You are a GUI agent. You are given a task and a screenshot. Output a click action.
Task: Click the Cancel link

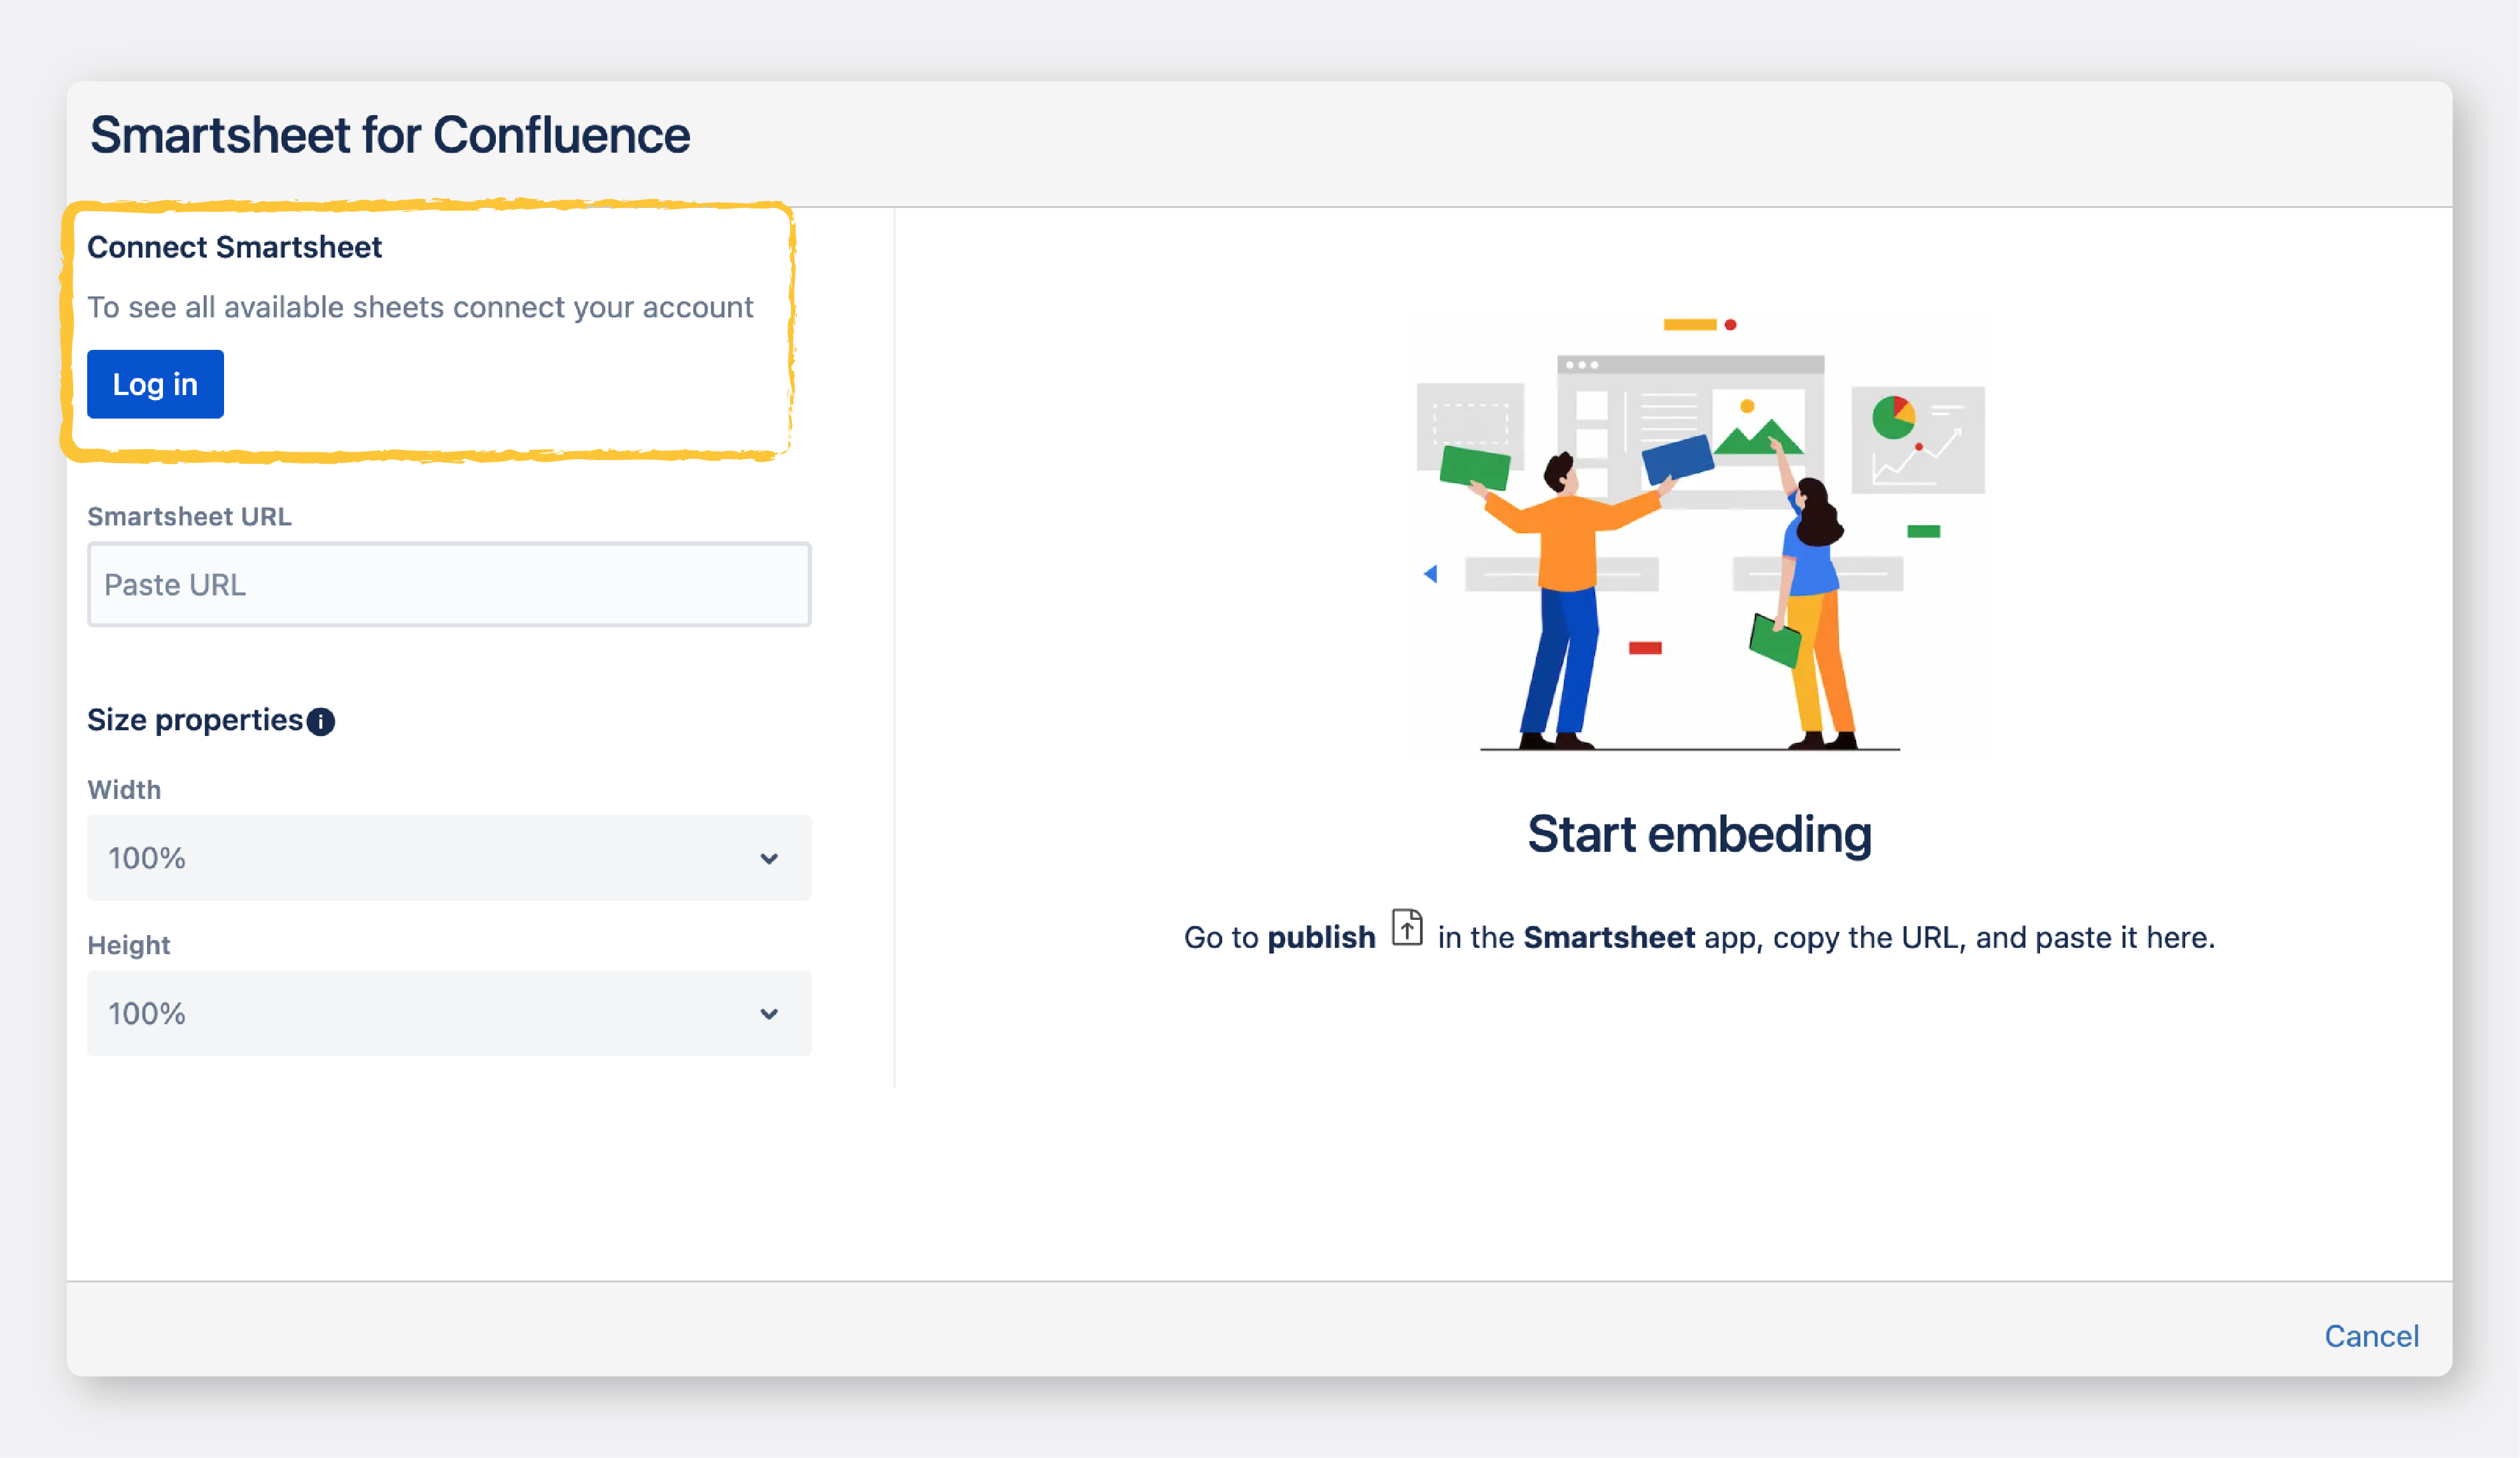pos(2371,1336)
